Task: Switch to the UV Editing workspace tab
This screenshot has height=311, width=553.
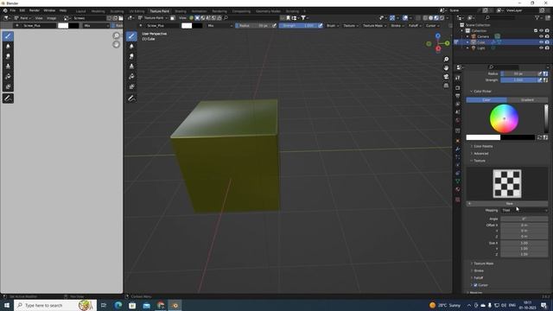Action: pos(137,11)
